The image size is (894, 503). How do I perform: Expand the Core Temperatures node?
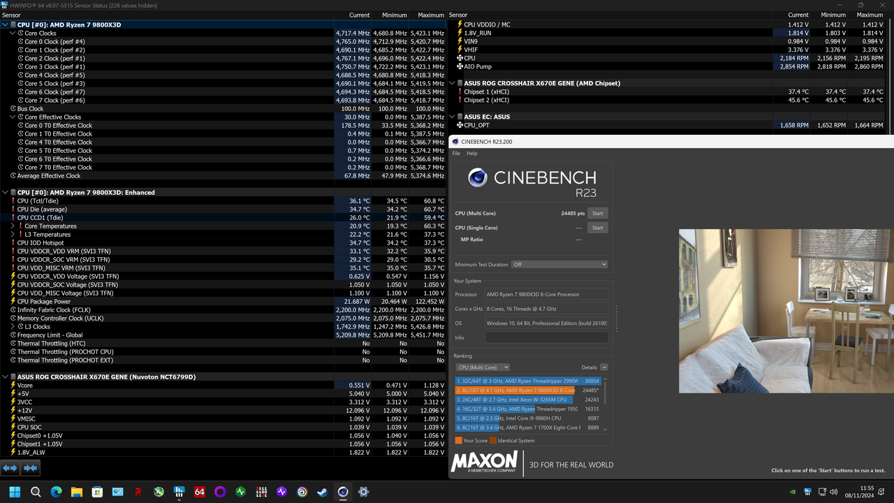tap(13, 226)
